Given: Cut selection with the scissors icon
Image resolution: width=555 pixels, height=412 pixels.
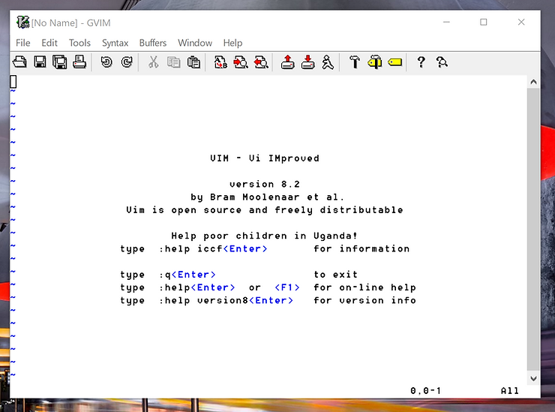Looking at the screenshot, I should click(153, 62).
